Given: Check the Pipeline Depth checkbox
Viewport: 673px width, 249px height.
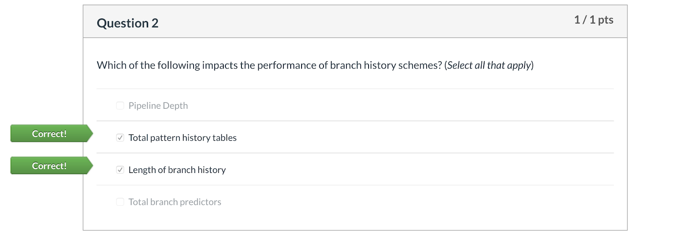Looking at the screenshot, I should [x=120, y=106].
